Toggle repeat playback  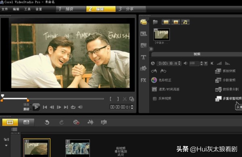click(73, 107)
